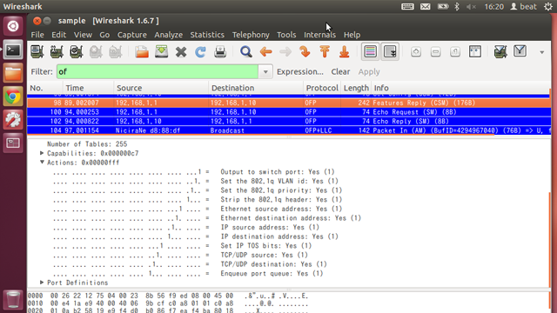The height and width of the screenshot is (313, 557).
Task: Click the display filter input field
Action: [158, 71]
